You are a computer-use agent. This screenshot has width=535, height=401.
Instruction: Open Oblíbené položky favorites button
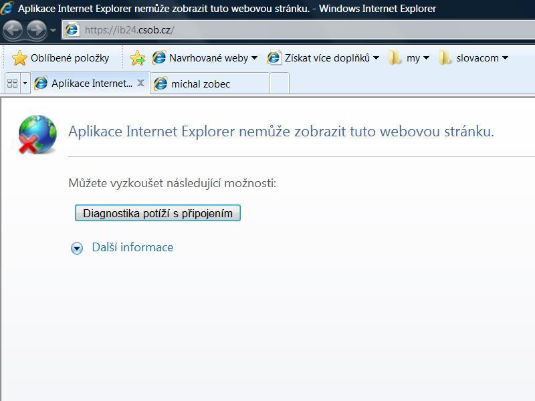click(60, 58)
